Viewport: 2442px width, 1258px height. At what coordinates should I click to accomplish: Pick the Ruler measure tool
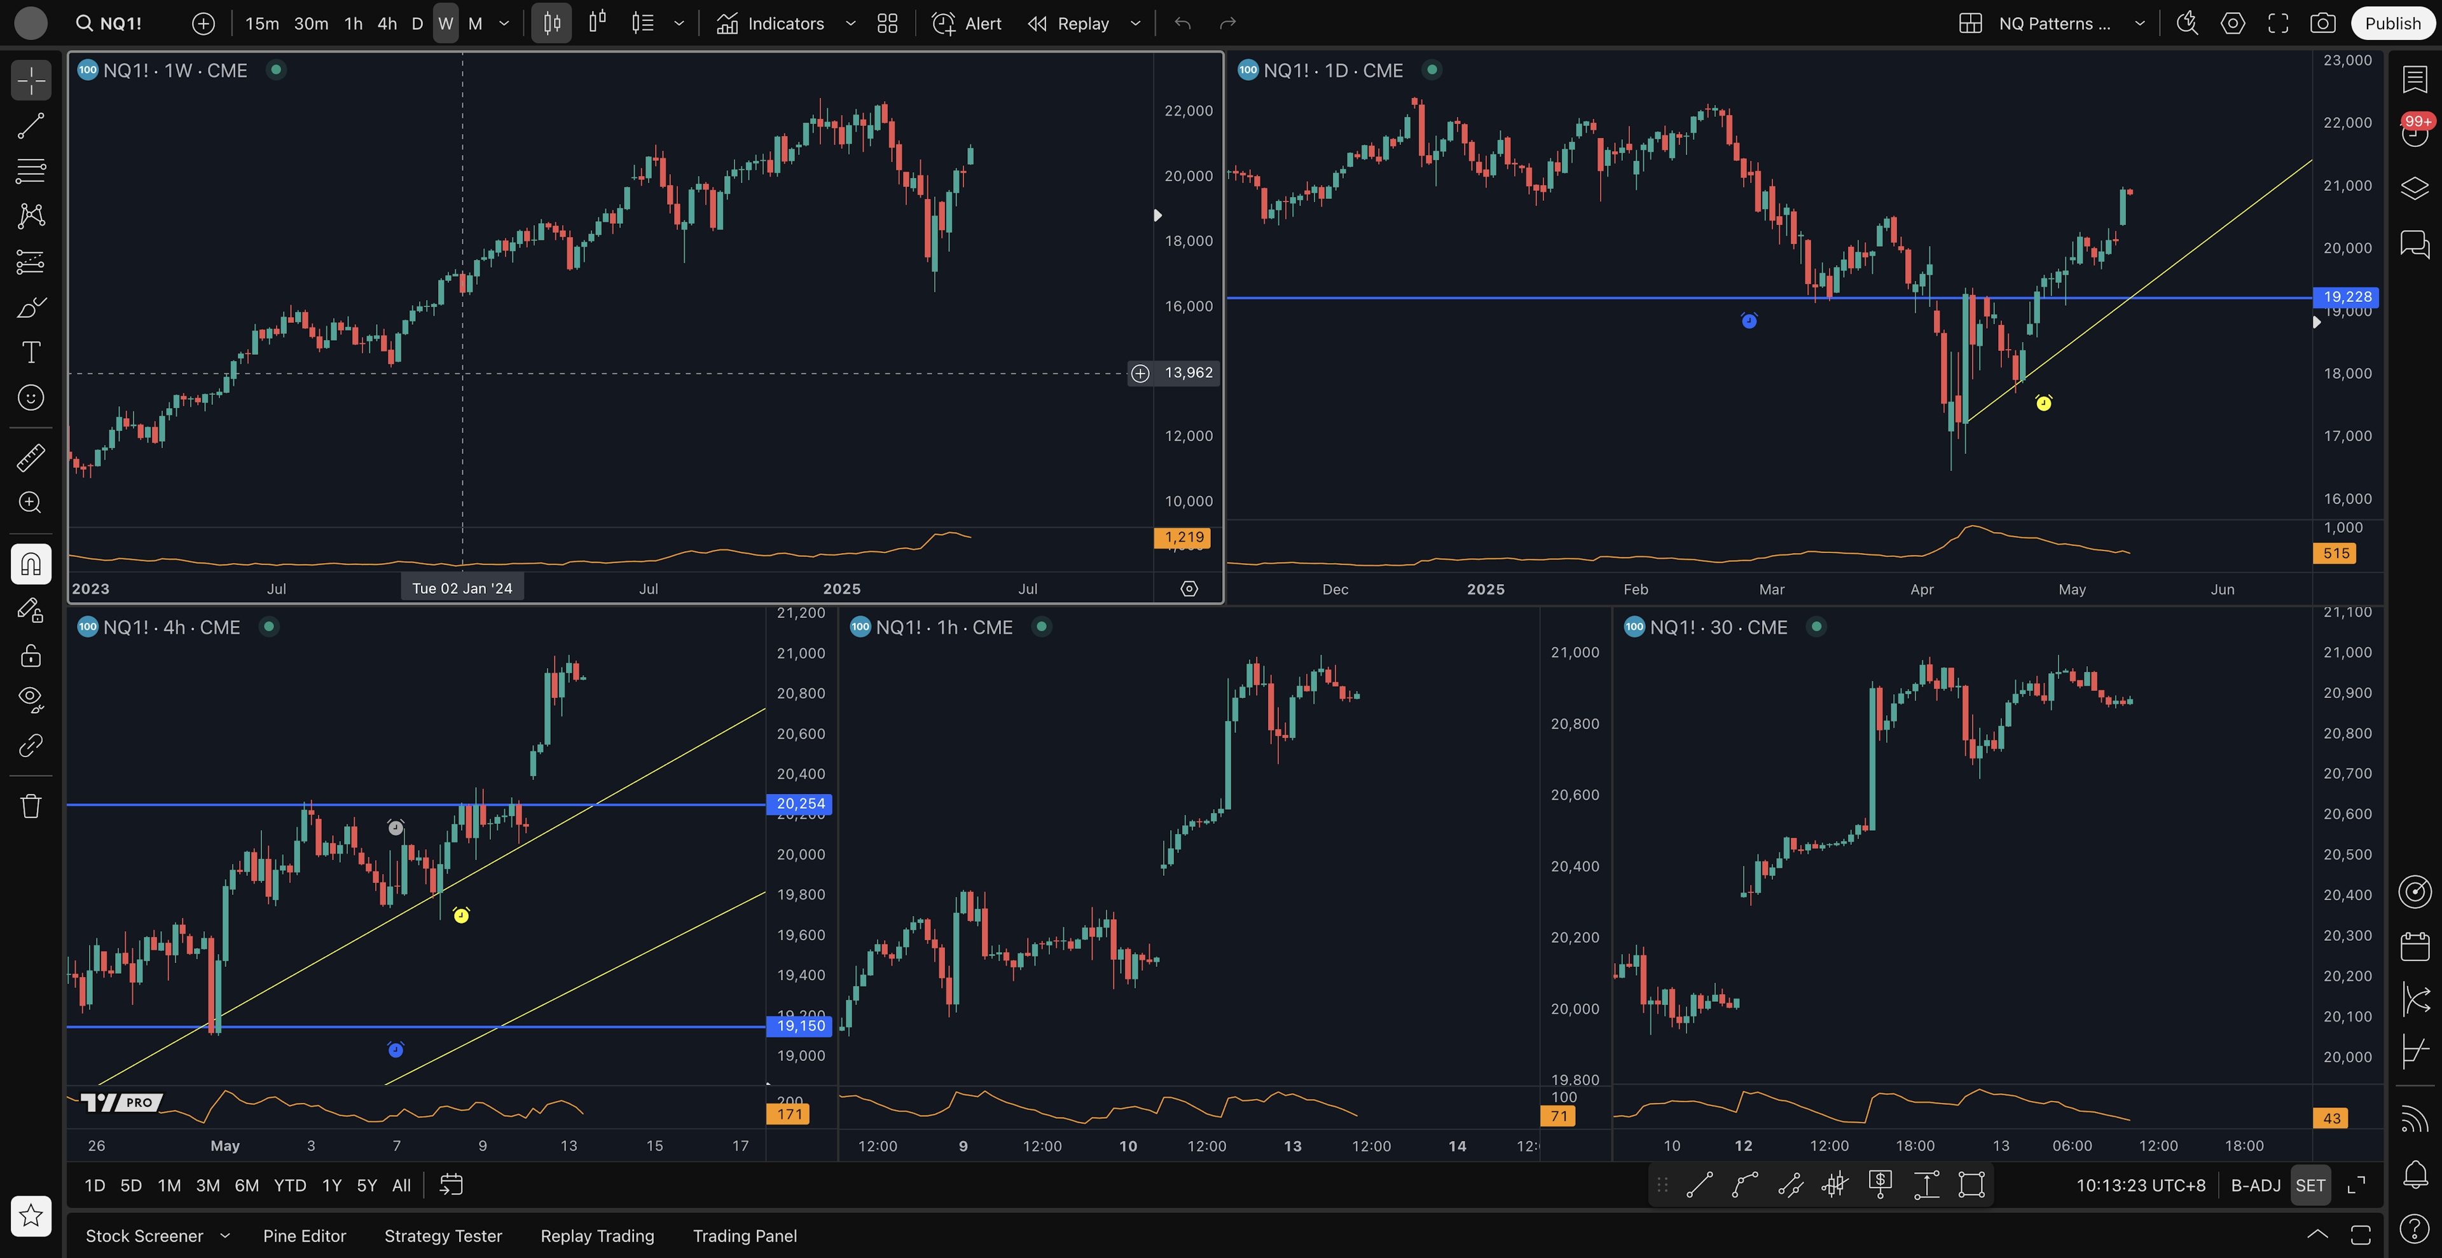(31, 458)
